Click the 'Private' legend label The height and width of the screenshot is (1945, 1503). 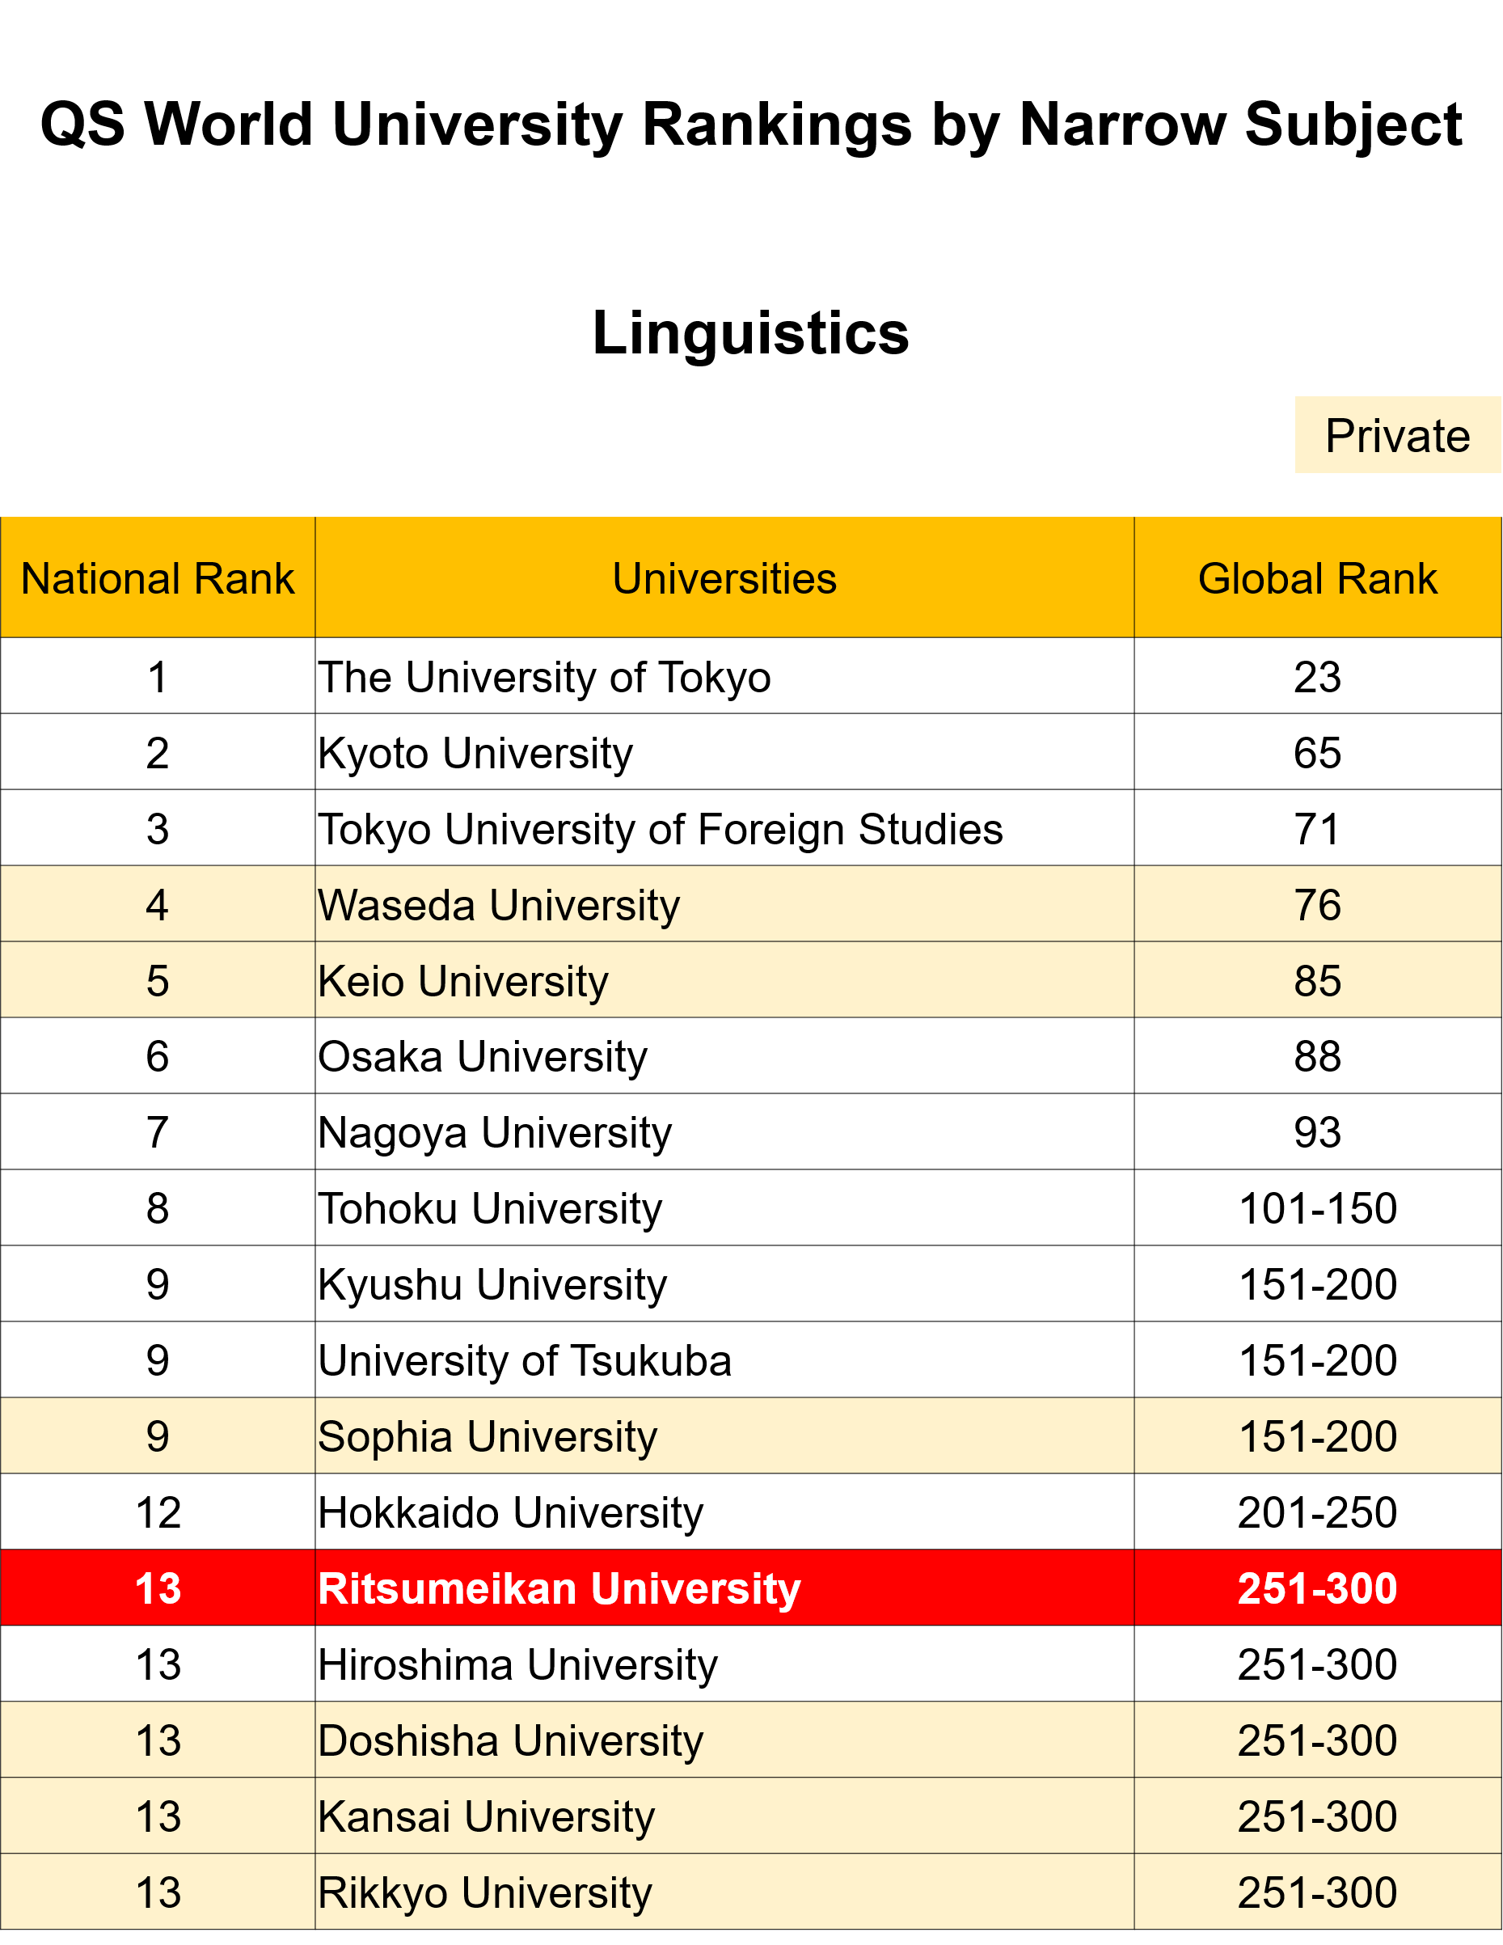pyautogui.click(x=1397, y=435)
